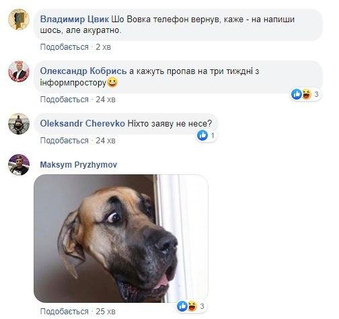339x319 pixels.
Task: View the like reaction on the dog photo
Action: point(182,306)
